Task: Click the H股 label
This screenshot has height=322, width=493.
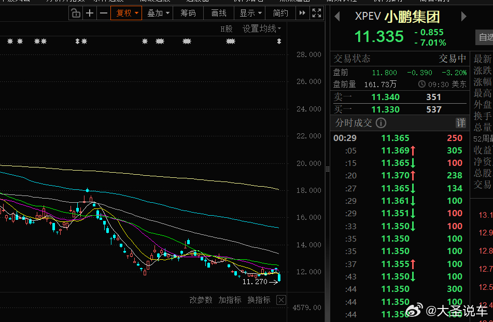Action: coord(227,29)
